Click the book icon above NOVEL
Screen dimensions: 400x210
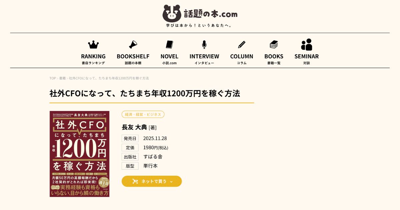[169, 45]
